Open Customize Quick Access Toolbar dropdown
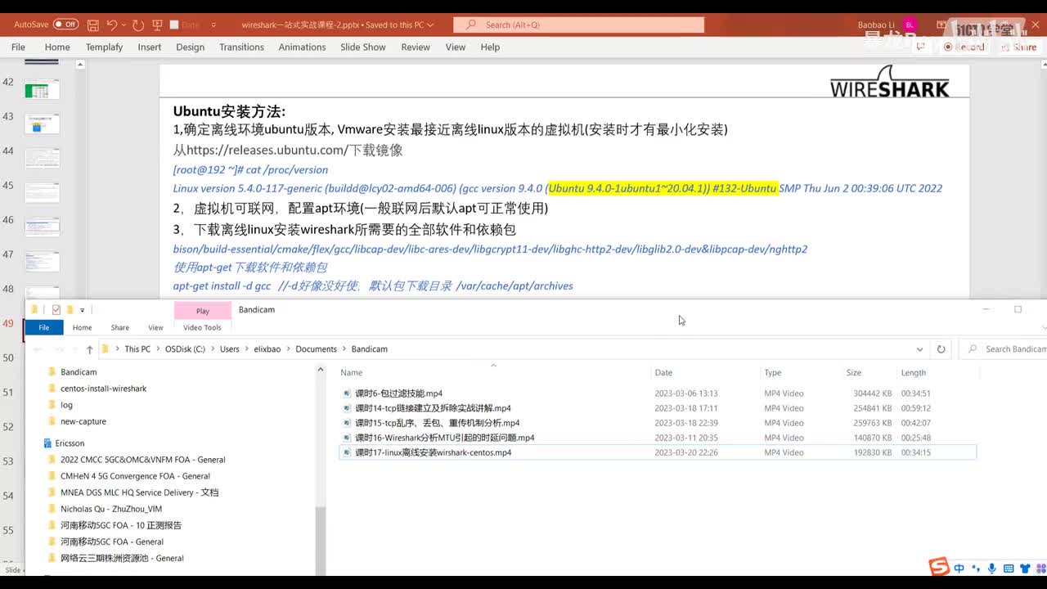This screenshot has height=589, width=1047. pyautogui.click(x=213, y=25)
